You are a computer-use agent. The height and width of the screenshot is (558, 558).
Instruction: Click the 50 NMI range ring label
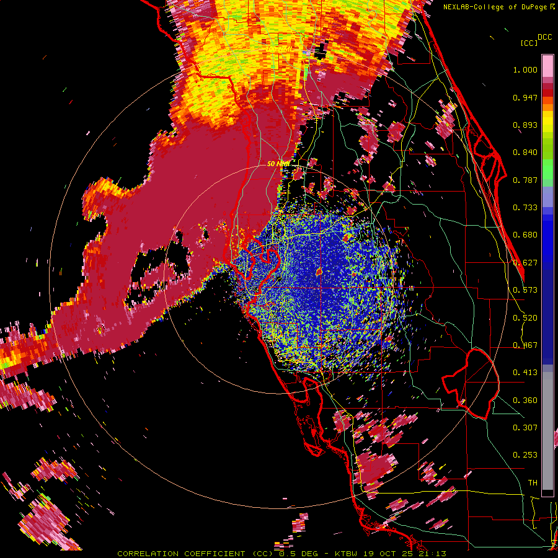pyautogui.click(x=278, y=164)
